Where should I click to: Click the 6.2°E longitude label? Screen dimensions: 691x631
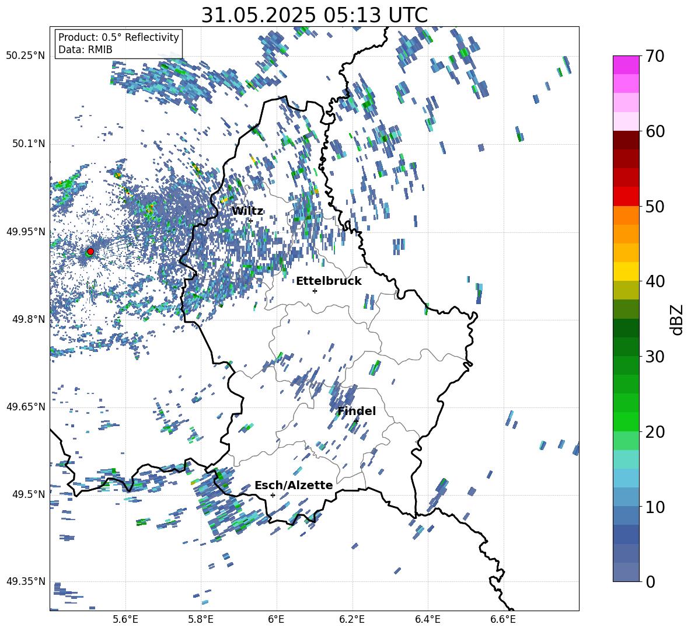coord(352,619)
